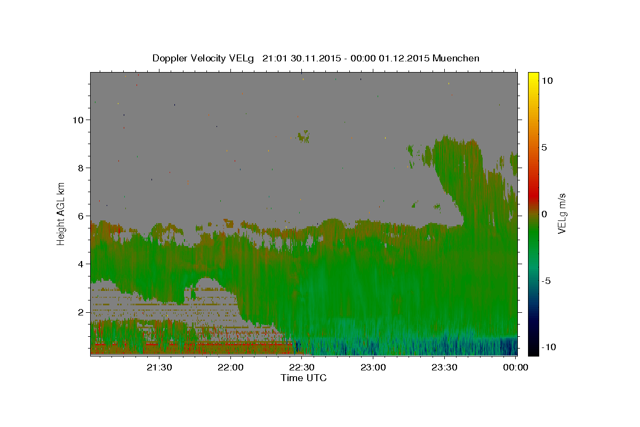
Task: Click the vertical velocity color bar
Action: pos(533,213)
